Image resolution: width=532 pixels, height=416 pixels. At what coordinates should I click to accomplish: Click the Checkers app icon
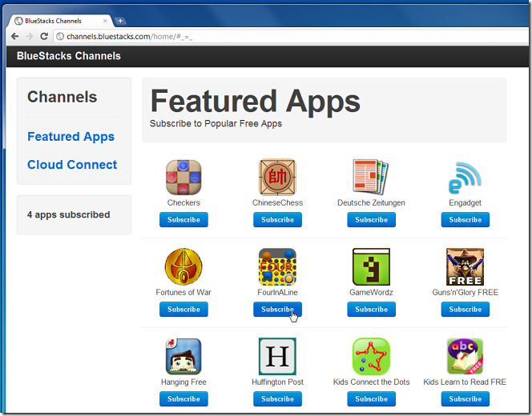(x=183, y=177)
